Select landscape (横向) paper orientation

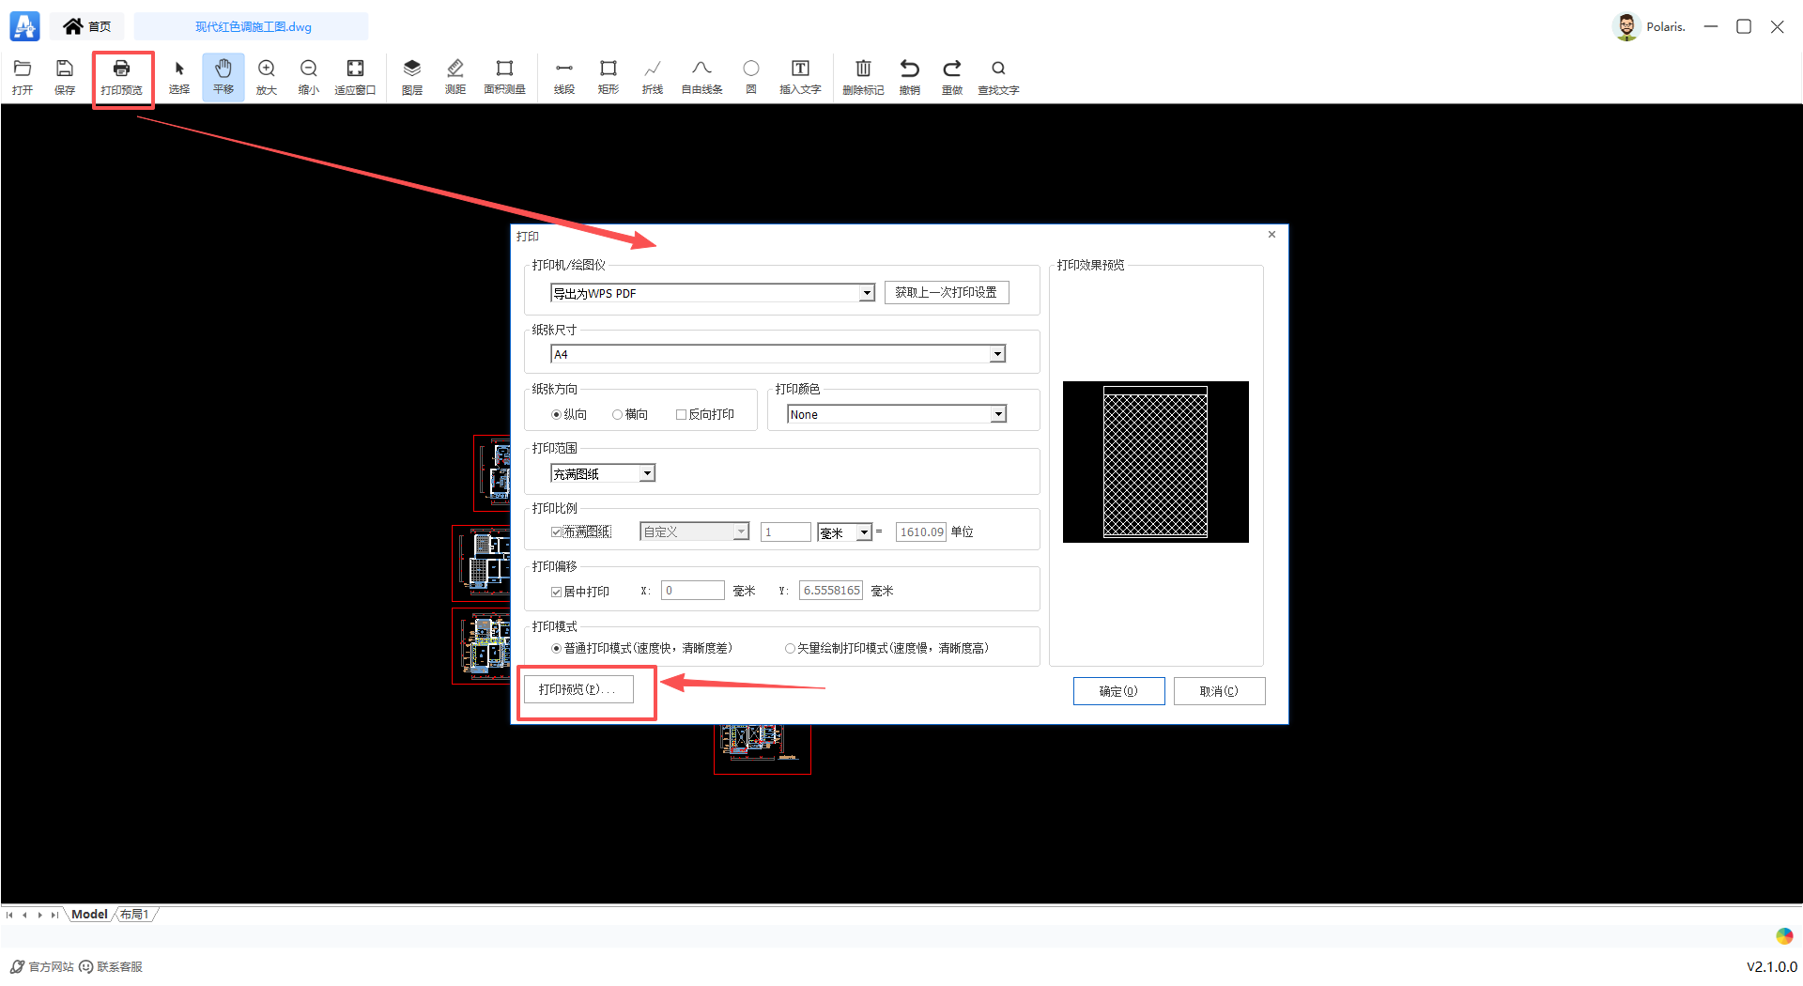pyautogui.click(x=618, y=414)
